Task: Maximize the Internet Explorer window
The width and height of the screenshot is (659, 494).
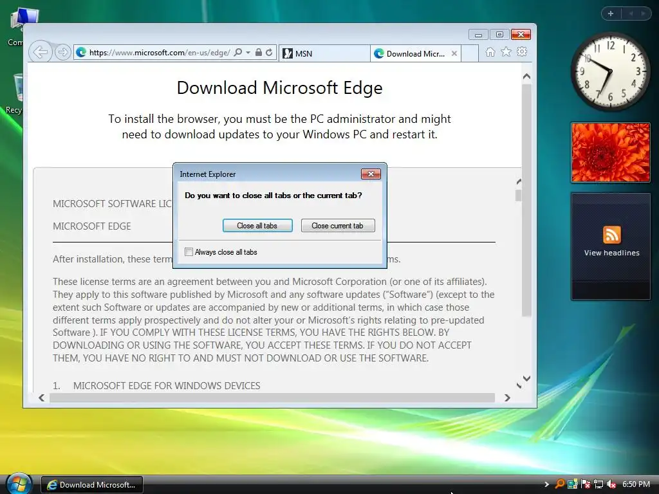Action: click(499, 35)
